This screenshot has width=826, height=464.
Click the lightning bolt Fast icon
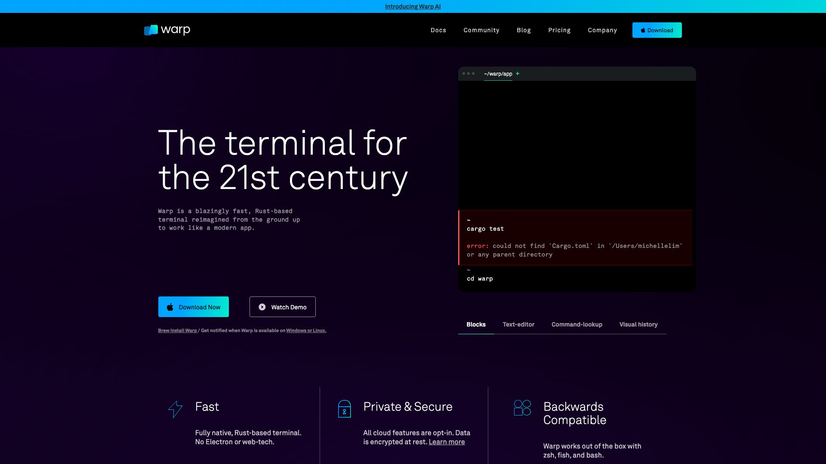coord(175,409)
